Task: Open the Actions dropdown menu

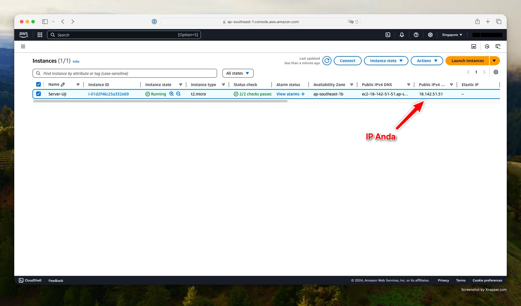Action: pyautogui.click(x=427, y=61)
